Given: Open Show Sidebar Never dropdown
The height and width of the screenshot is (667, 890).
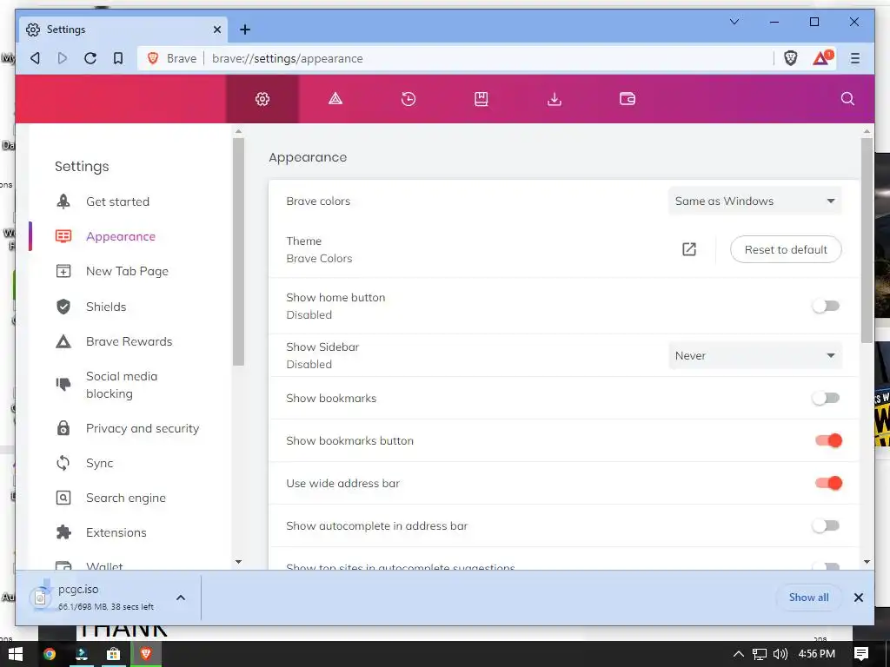Looking at the screenshot, I should click(755, 355).
